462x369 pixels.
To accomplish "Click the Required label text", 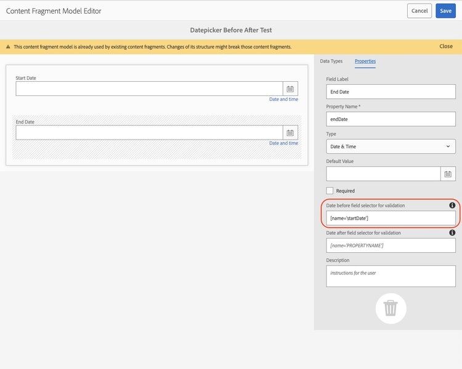I will [346, 191].
